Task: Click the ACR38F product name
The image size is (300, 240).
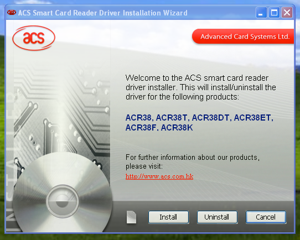Action: 141,128
